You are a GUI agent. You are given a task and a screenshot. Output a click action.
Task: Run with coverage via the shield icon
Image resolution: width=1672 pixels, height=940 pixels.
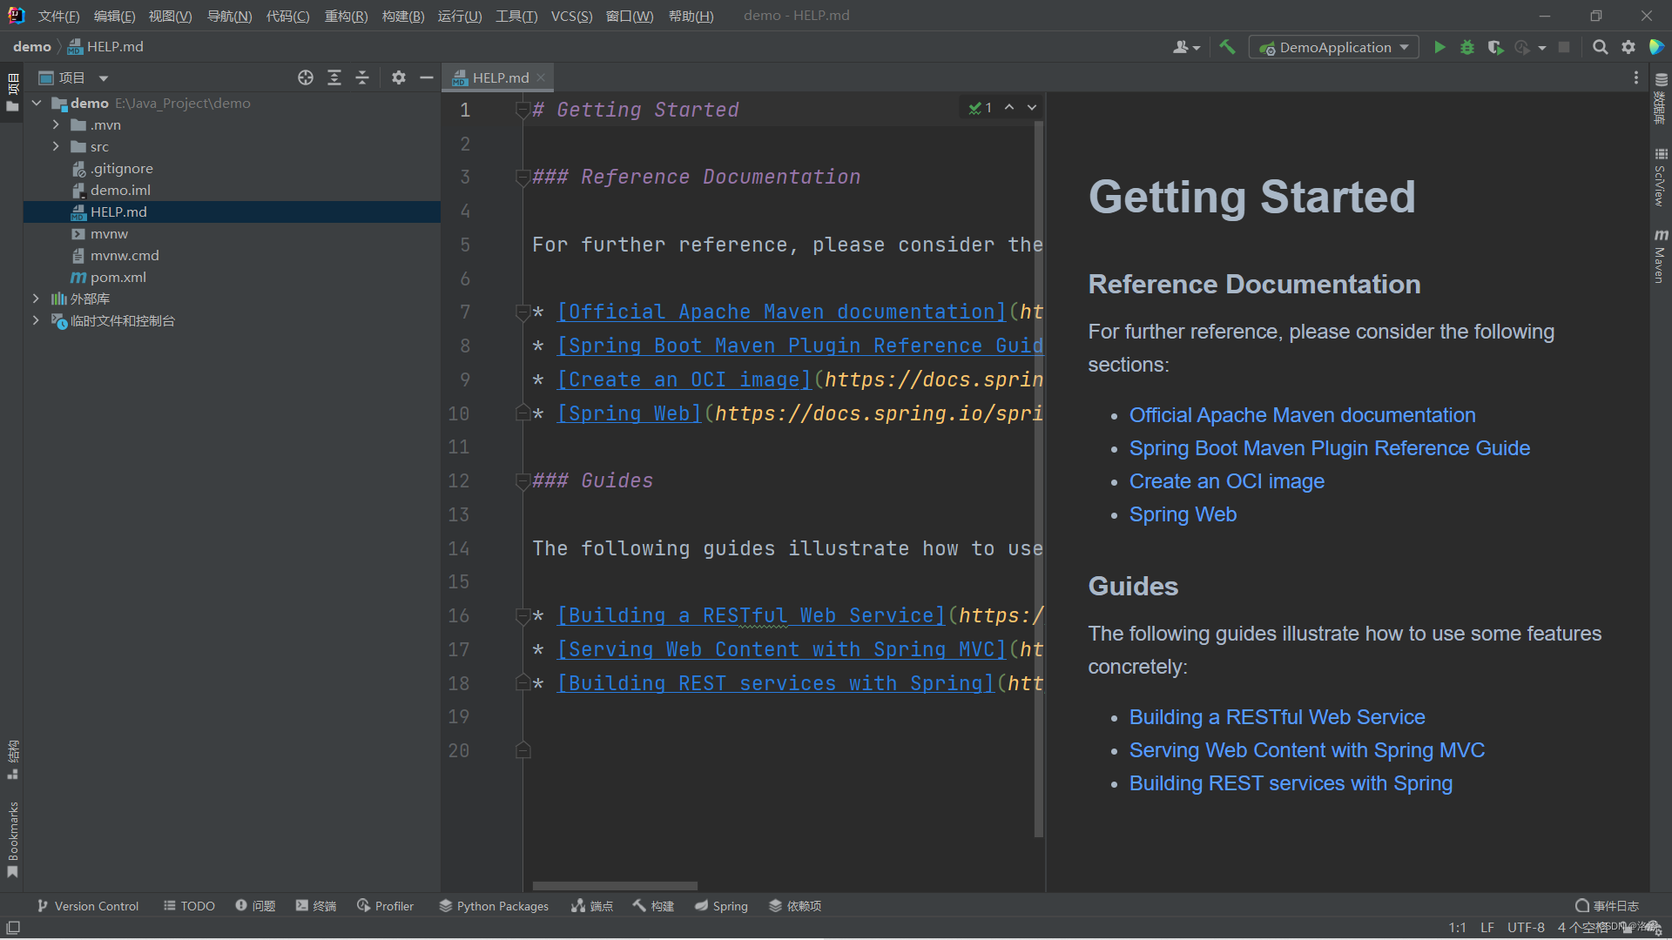(1495, 47)
